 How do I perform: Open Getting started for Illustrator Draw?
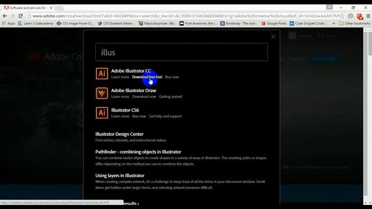(170, 97)
